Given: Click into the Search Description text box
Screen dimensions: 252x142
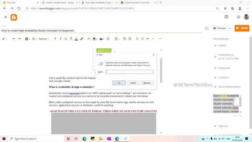Looking at the screenshot, I should [226, 103].
